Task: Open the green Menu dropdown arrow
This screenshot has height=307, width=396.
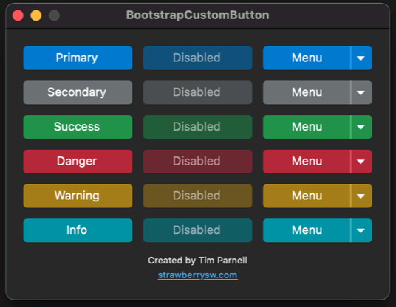Action: pyautogui.click(x=361, y=127)
